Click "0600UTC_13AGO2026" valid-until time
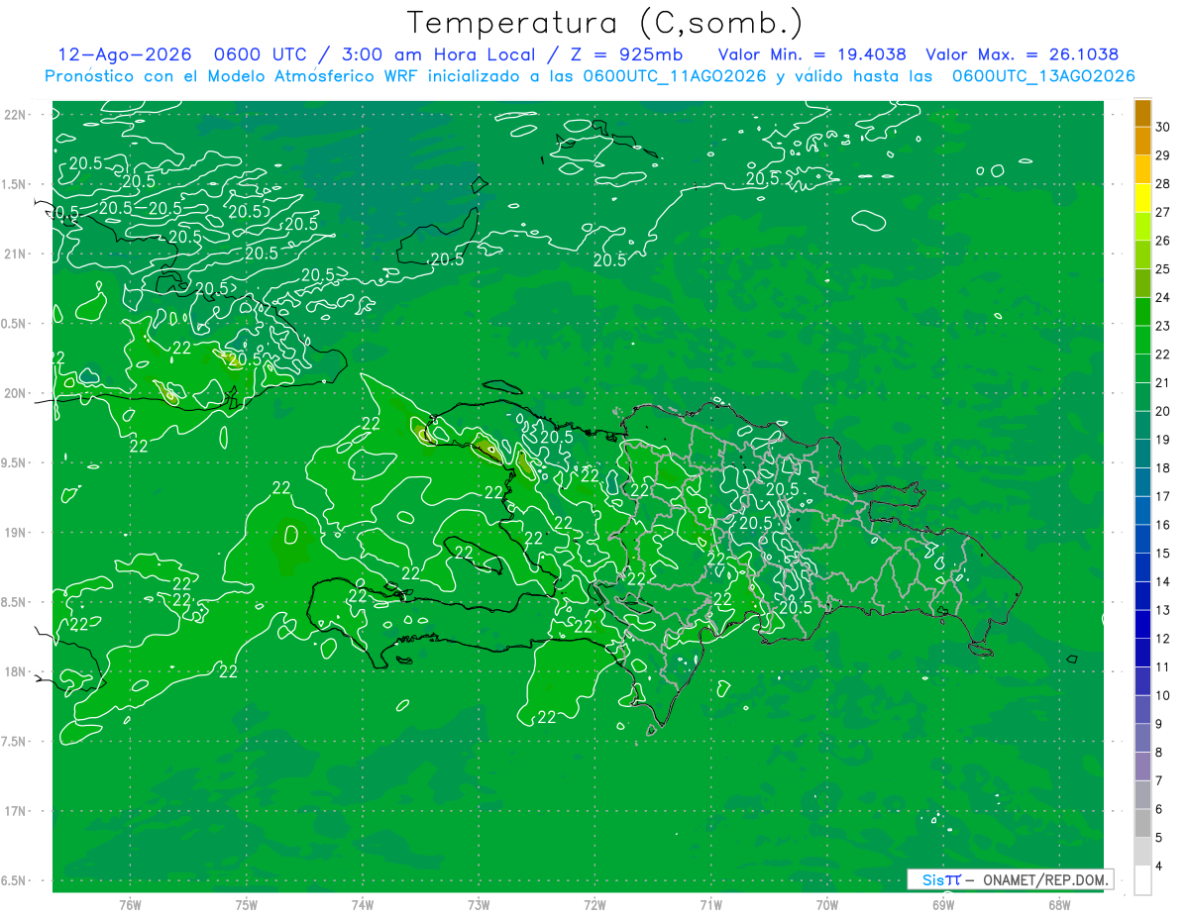The width and height of the screenshot is (1189, 918). [1043, 76]
